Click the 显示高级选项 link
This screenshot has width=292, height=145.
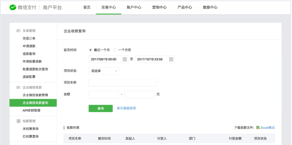click(x=126, y=108)
